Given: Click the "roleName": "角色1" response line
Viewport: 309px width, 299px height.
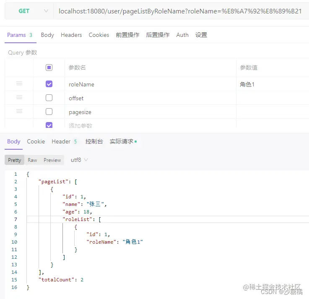Looking at the screenshot, I should pos(115,242).
